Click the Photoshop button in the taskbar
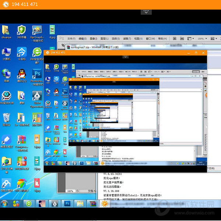The height and width of the screenshot is (221, 221). [67, 204]
